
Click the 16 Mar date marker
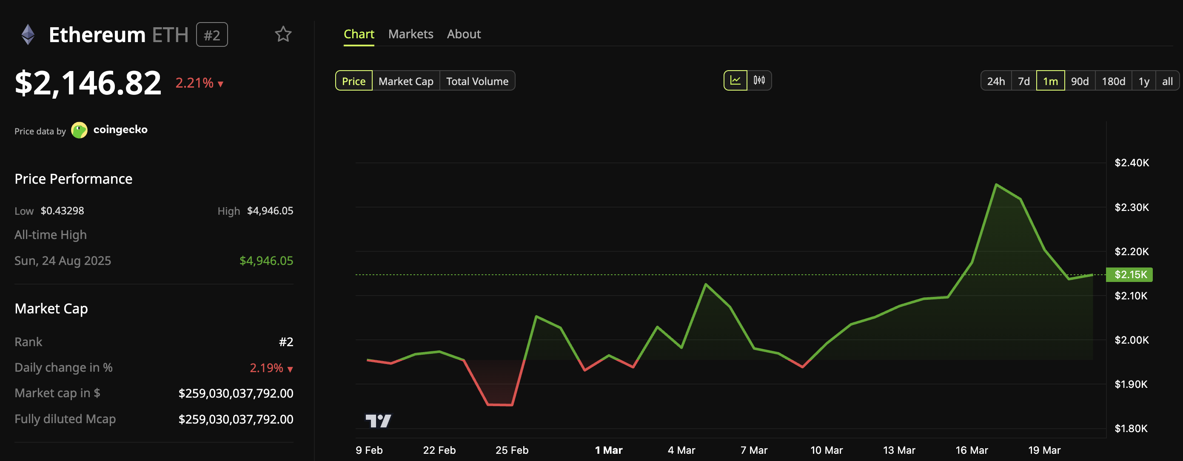[x=971, y=450]
